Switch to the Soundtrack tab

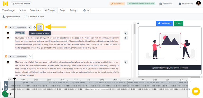click(x=35, y=10)
